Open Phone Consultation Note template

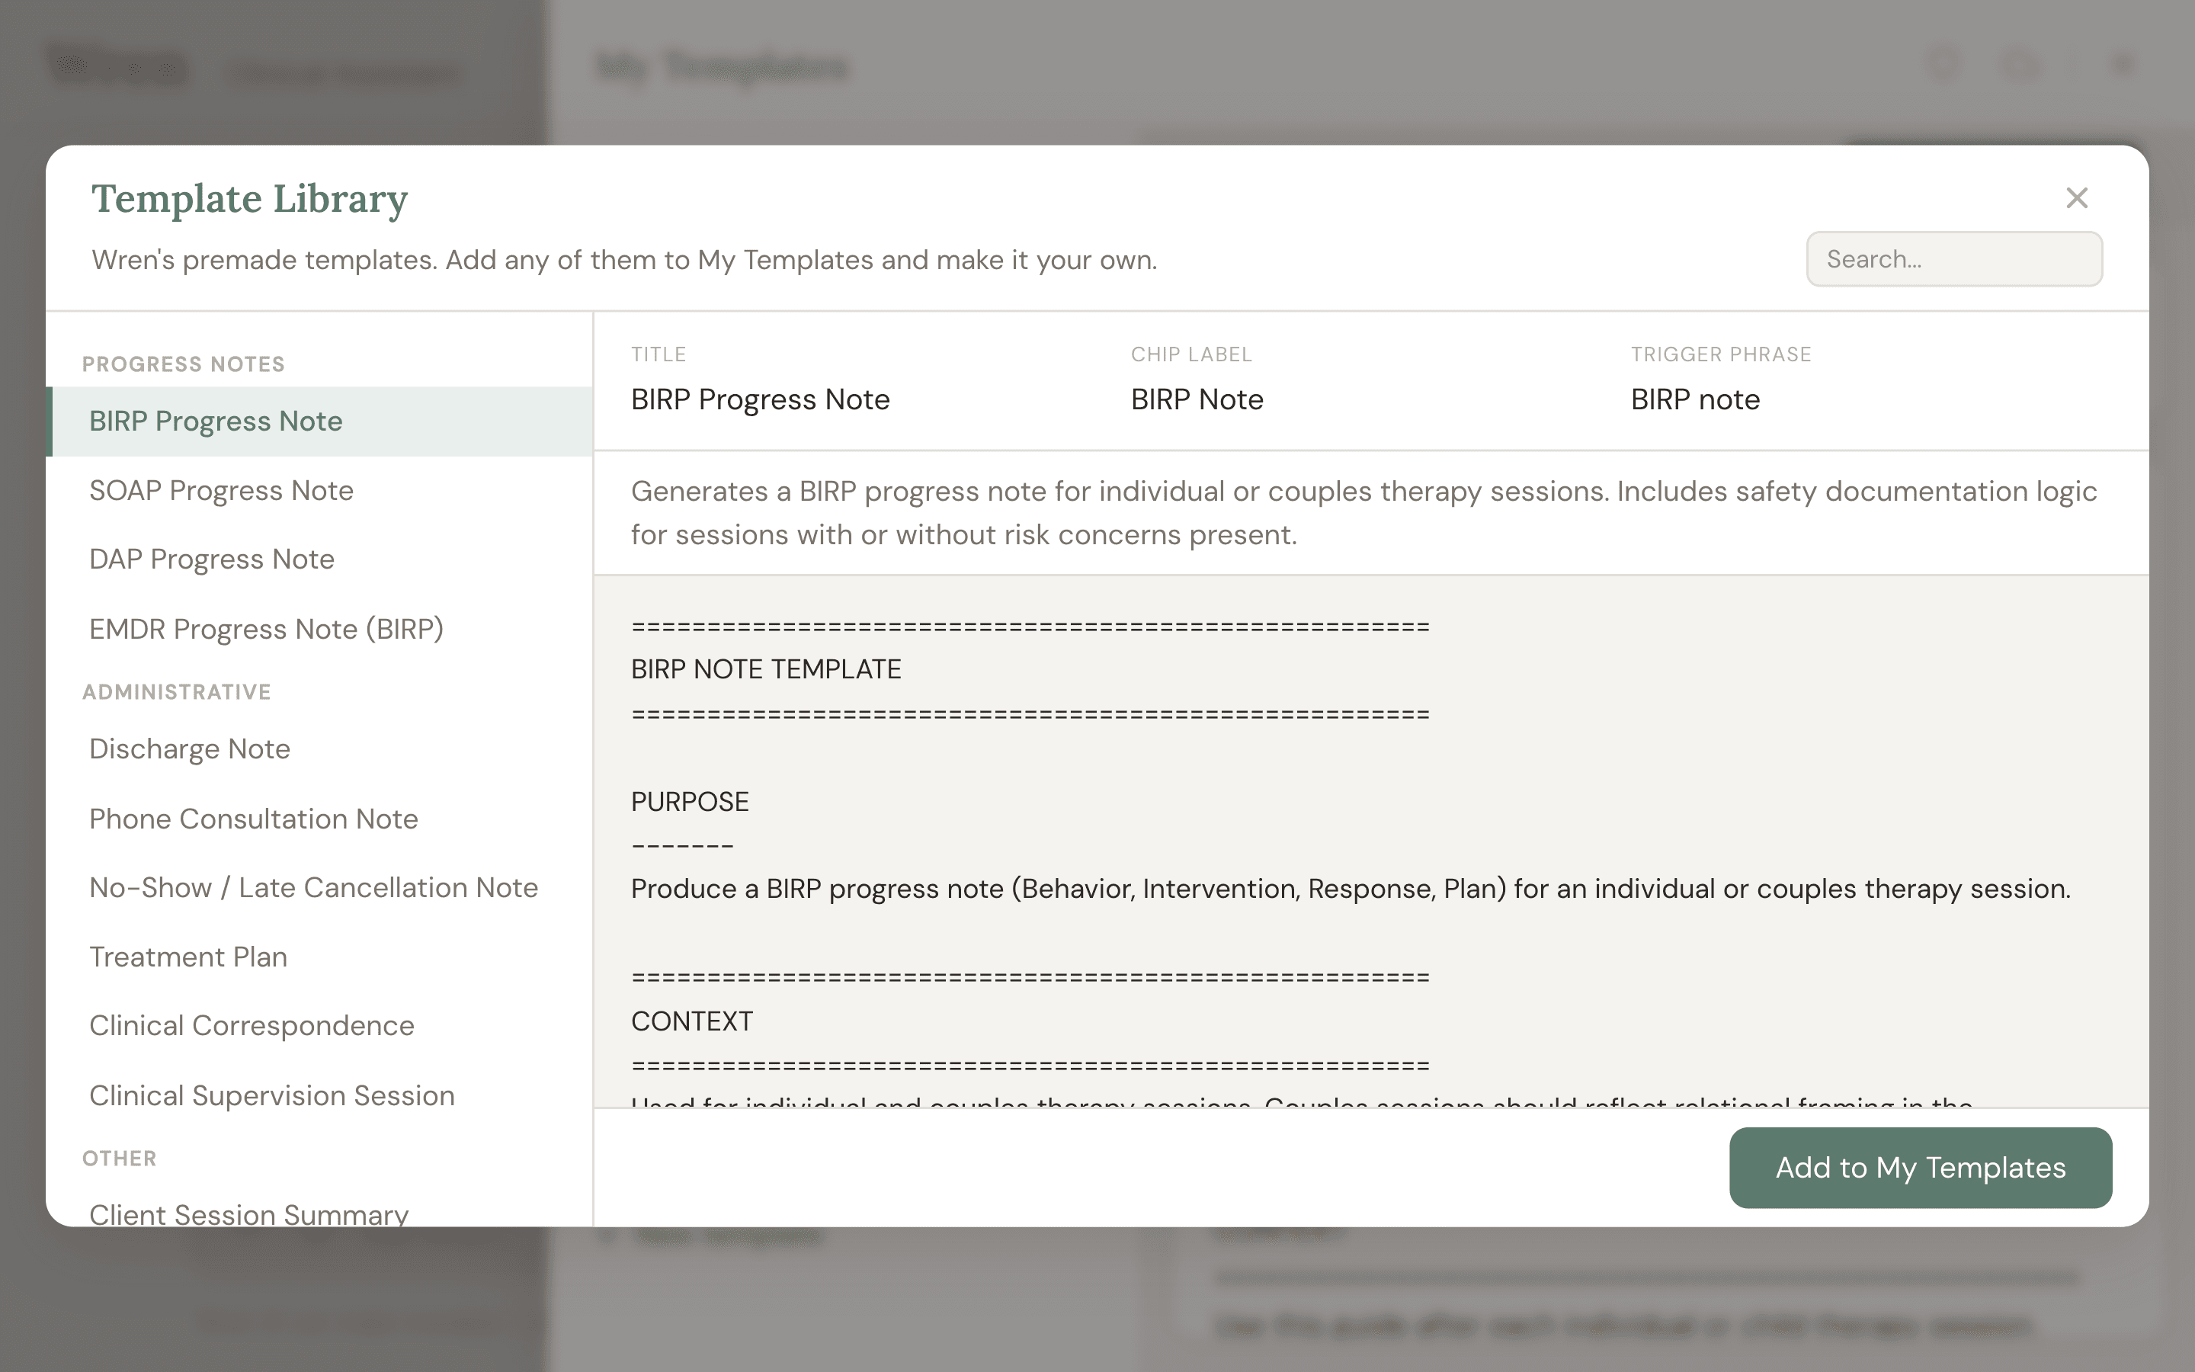point(319,819)
